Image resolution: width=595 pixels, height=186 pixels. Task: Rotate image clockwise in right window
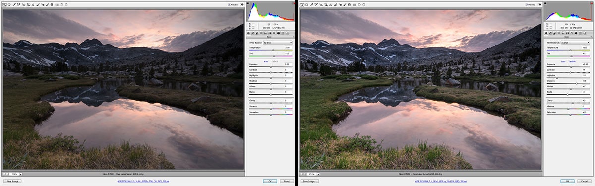pyautogui.click(x=364, y=5)
